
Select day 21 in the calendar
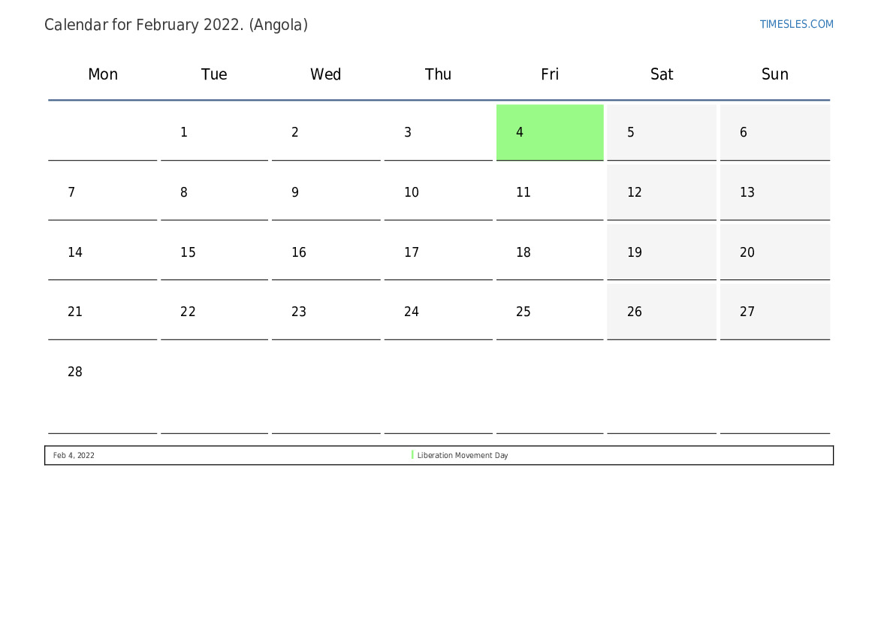pyautogui.click(x=102, y=312)
